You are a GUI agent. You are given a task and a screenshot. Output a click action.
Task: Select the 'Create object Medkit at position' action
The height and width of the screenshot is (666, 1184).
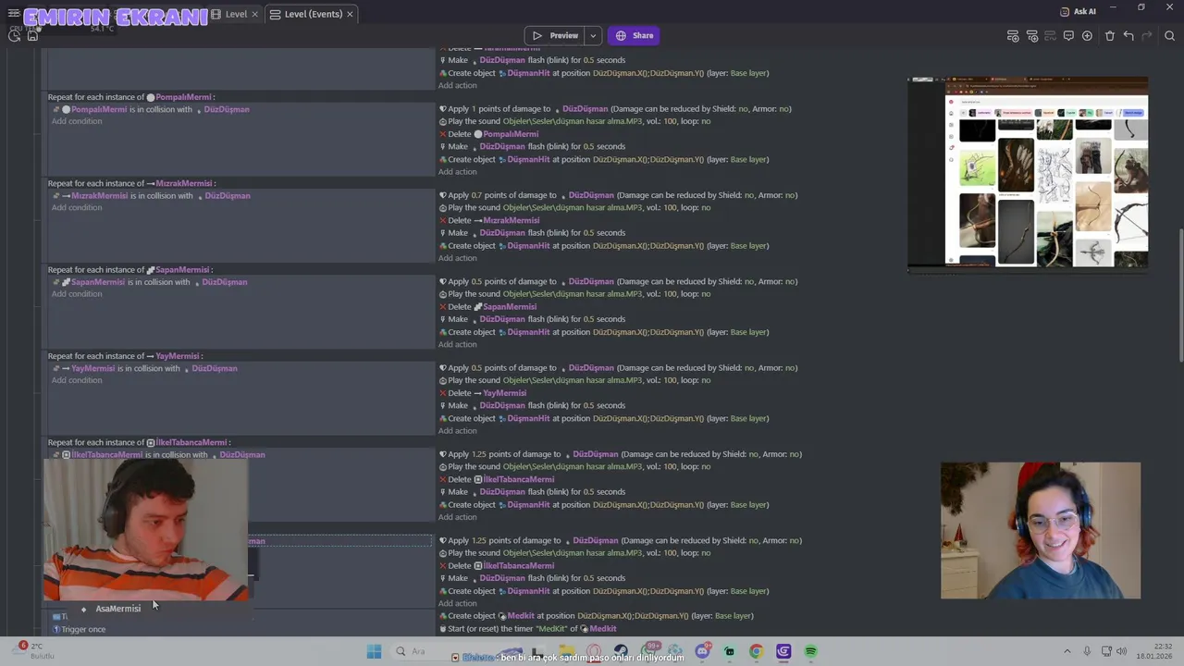(596, 615)
